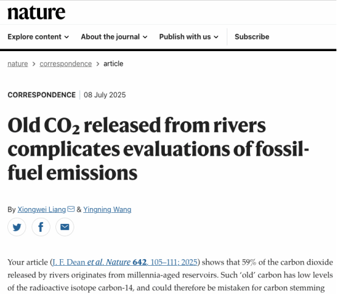The height and width of the screenshot is (295, 337).
Task: Open author Yingning Wang link
Action: [107, 209]
